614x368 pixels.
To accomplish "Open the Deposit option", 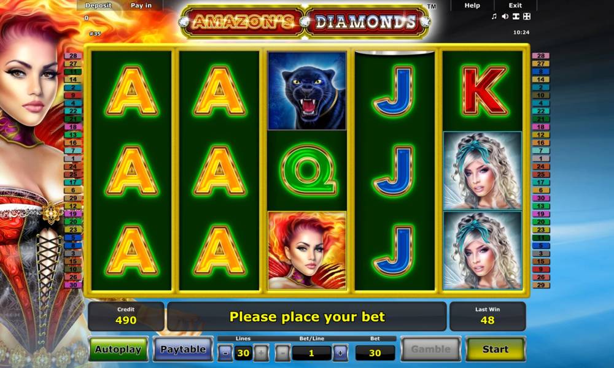I will tap(98, 6).
